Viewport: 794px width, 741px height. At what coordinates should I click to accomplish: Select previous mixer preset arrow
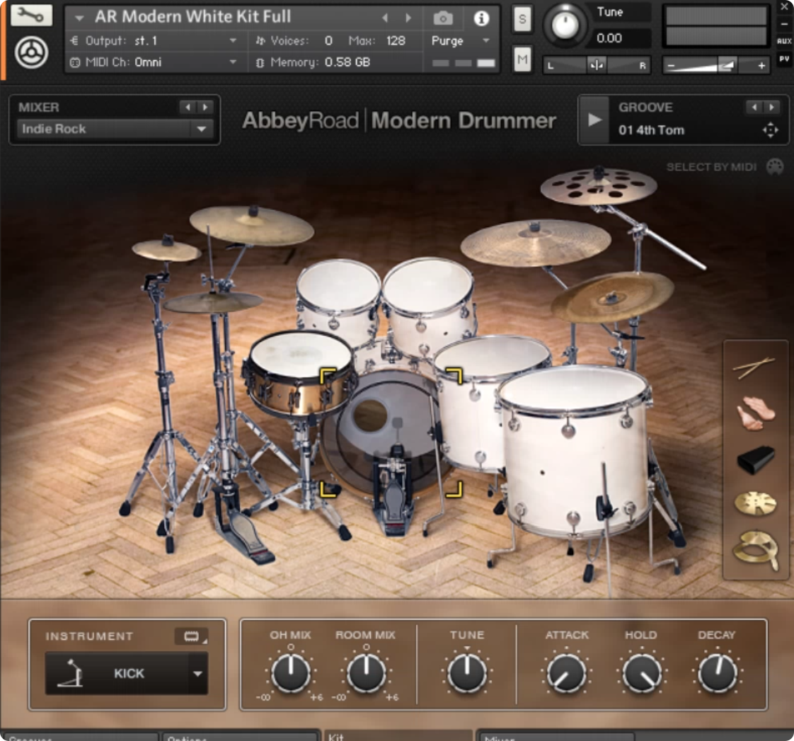[188, 107]
